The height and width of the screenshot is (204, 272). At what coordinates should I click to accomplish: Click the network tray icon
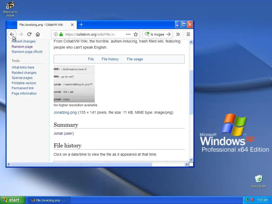(x=247, y=200)
